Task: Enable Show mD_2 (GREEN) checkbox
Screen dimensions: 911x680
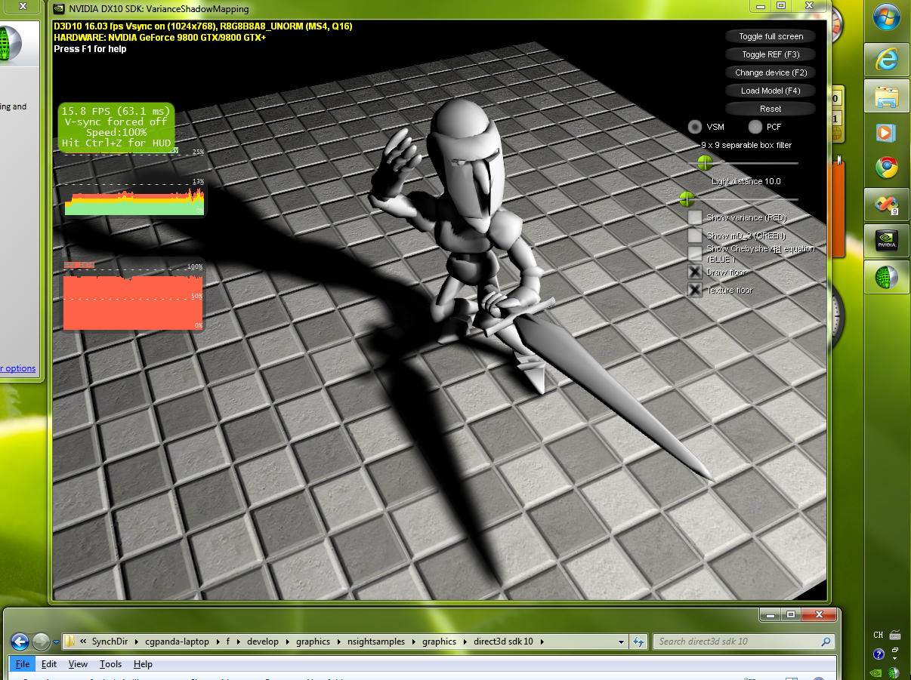Action: click(x=694, y=235)
